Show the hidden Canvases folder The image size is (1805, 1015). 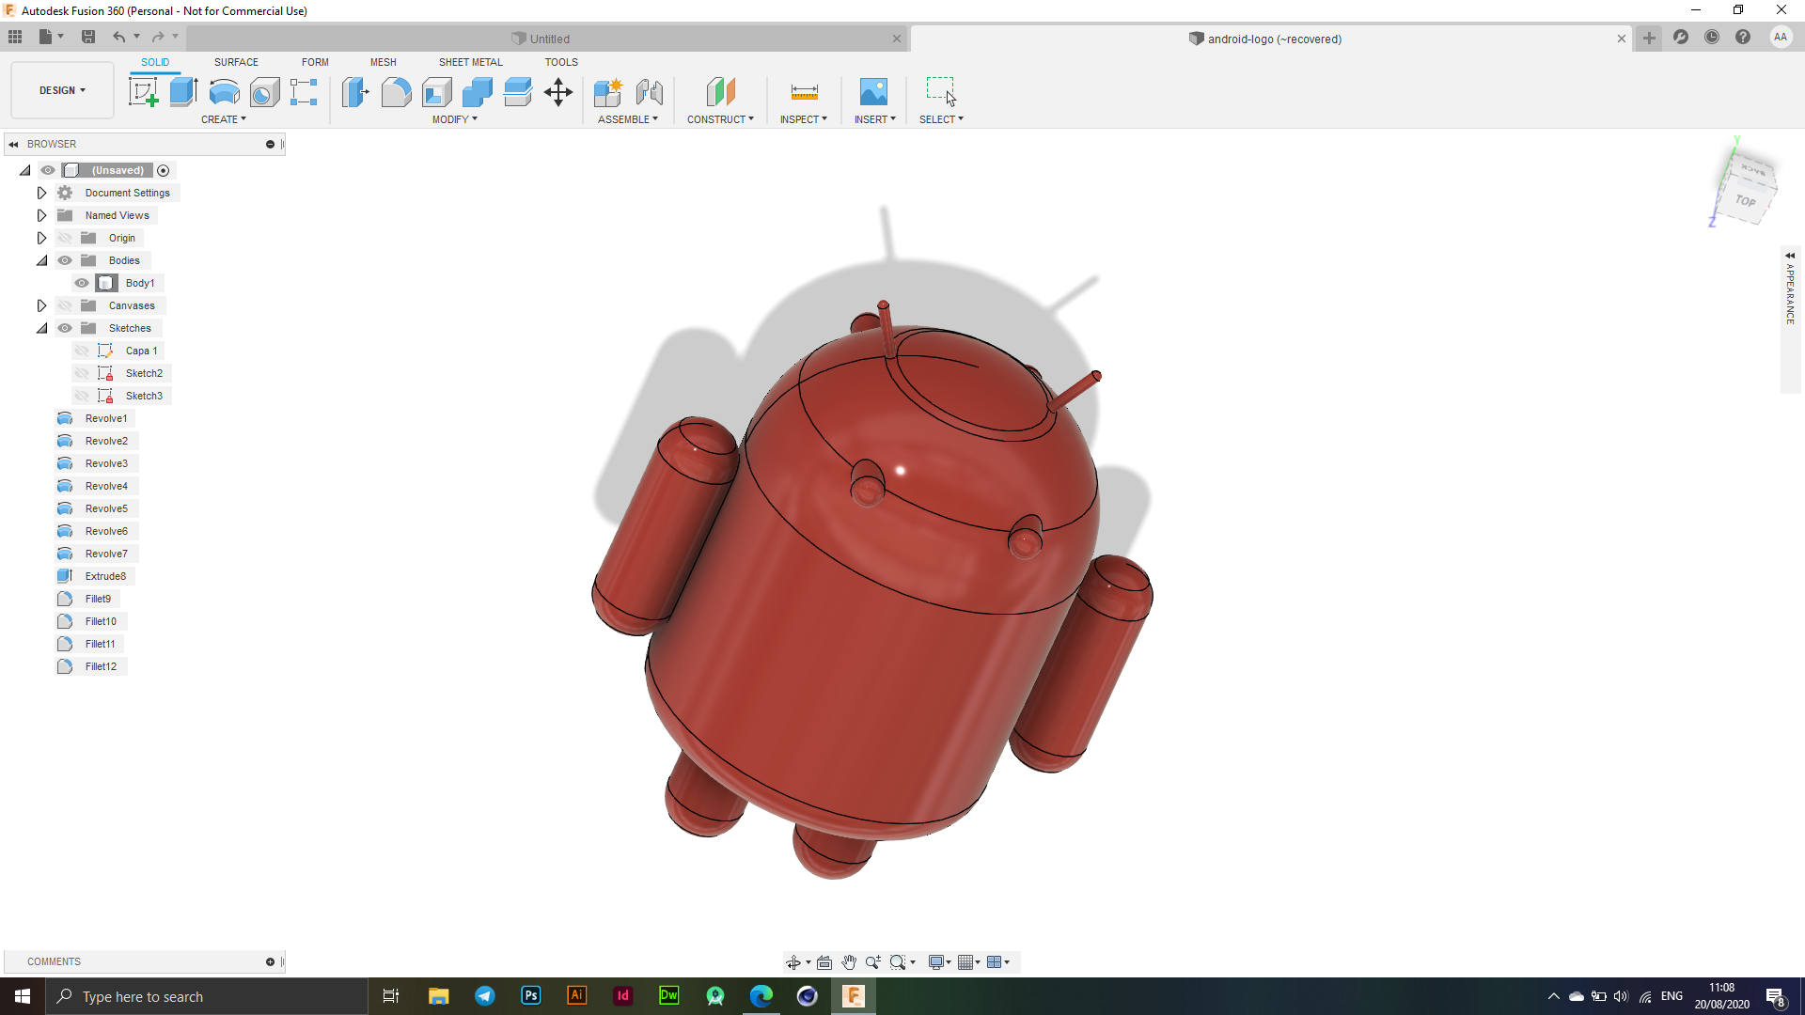[x=65, y=305]
